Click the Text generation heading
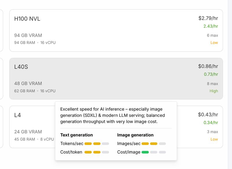This screenshot has width=232, height=169. click(77, 135)
